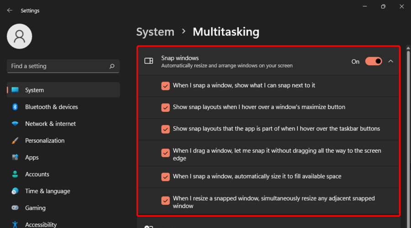This screenshot has width=411, height=228.
Task: Click the Gaming controller icon
Action: (15, 208)
